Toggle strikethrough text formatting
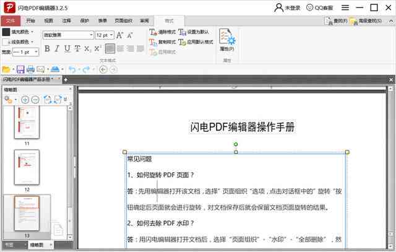This screenshot has height=252, width=396. [77, 48]
